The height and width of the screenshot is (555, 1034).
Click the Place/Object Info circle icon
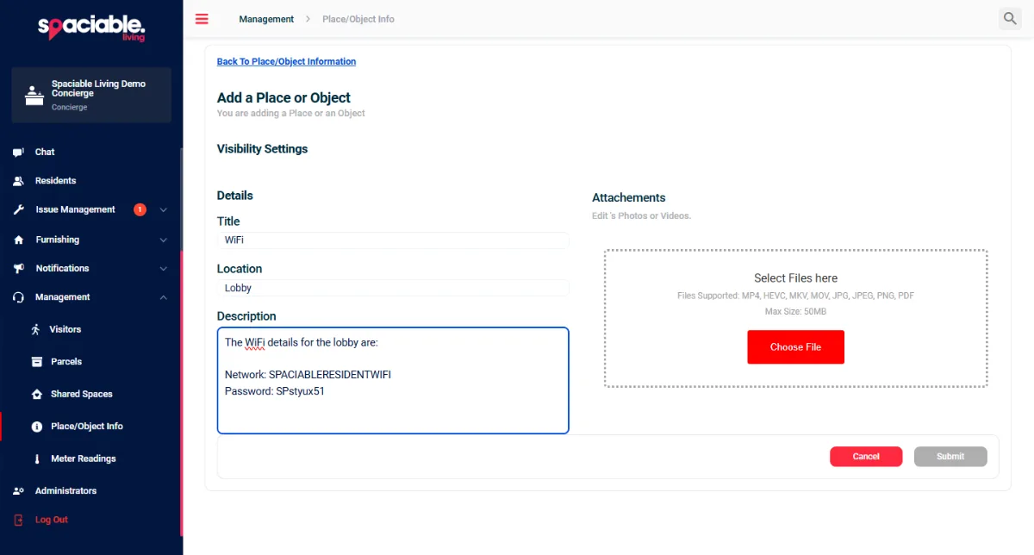pyautogui.click(x=36, y=427)
